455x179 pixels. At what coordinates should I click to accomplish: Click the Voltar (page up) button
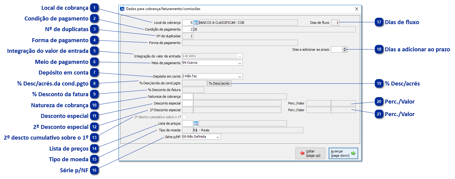[x=310, y=153]
